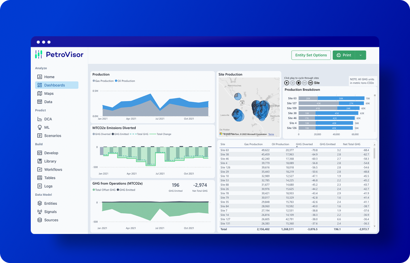Select the Dashboards menu item

pos(56,85)
